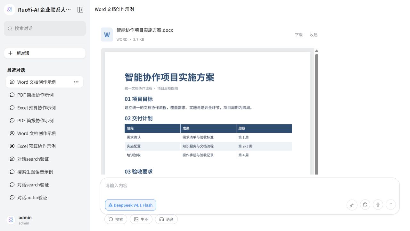Image resolution: width=410 pixels, height=231 pixels.
Task: Click the search magnifier icon in sidebar
Action: [x=10, y=29]
